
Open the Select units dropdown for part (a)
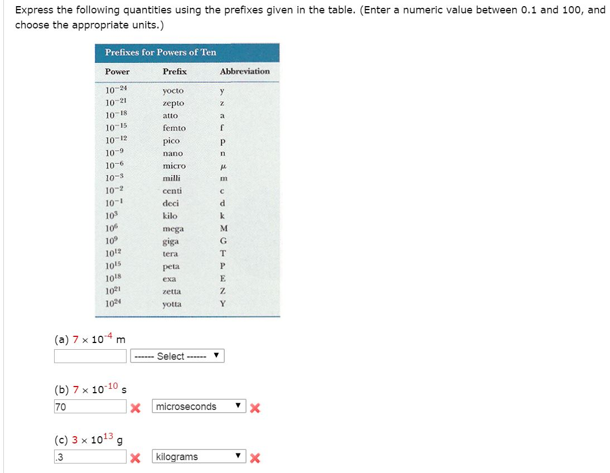(x=177, y=356)
